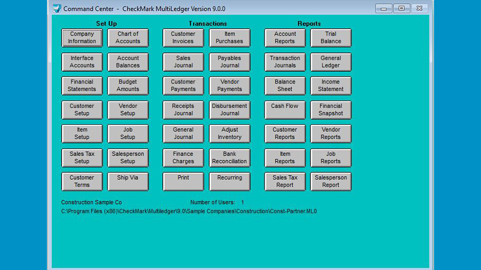Click the 'Number of Users: 1' text
This screenshot has height=270, width=481.
217,202
